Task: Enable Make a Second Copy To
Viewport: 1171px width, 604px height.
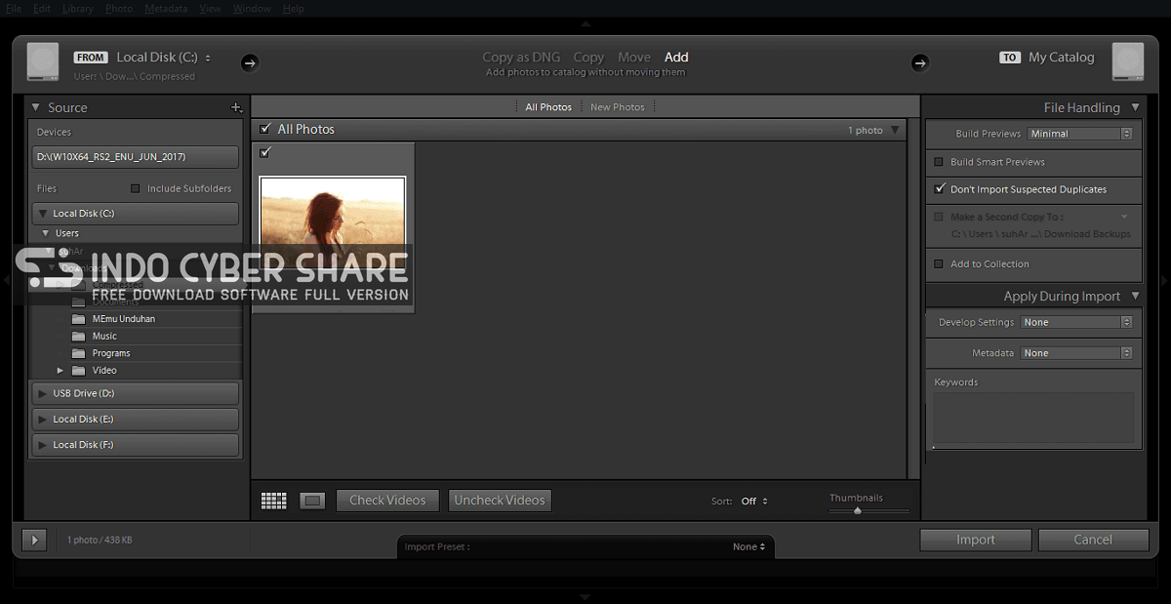Action: [939, 217]
